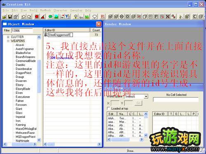The width and height of the screenshot is (206, 154).
Task: Click the redo arrow toolbar icon
Action: [x=29, y=16]
